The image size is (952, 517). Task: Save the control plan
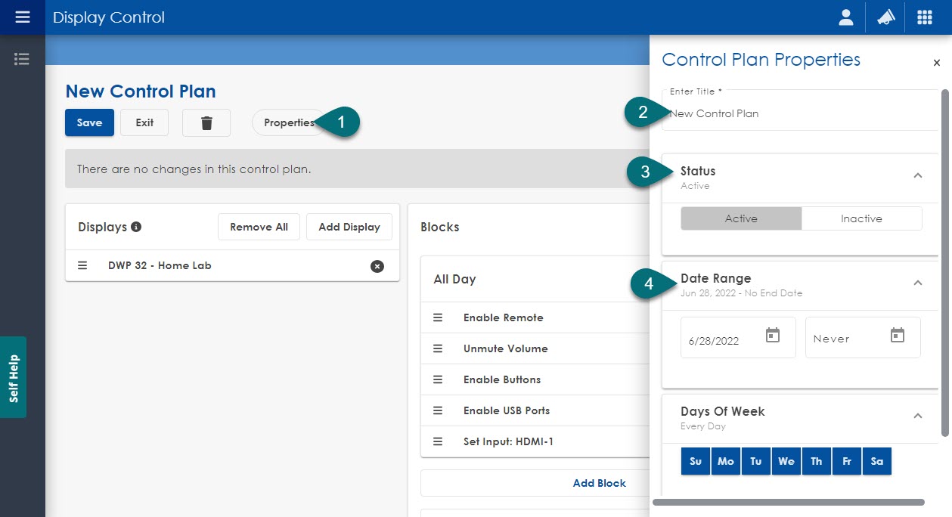click(89, 122)
